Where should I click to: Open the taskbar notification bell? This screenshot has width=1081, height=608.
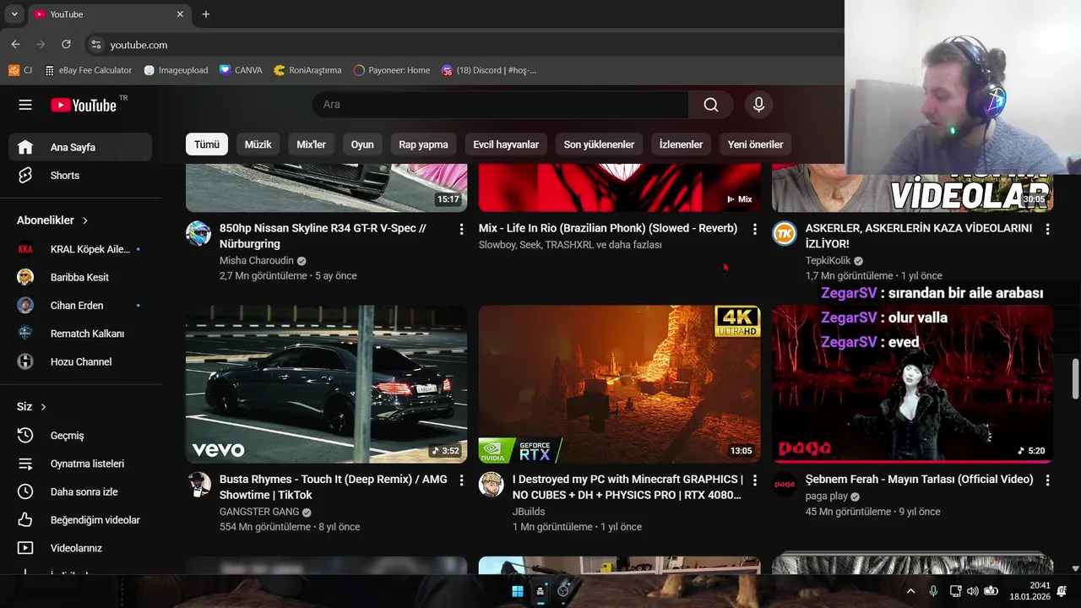(x=1062, y=591)
